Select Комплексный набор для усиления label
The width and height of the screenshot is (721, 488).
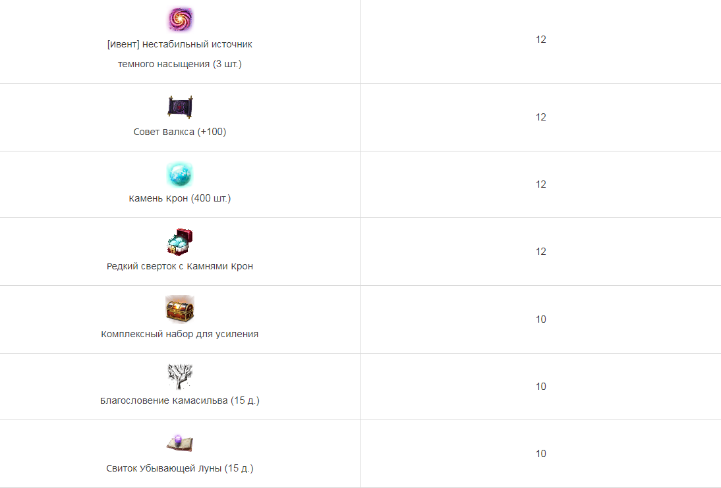coord(180,334)
